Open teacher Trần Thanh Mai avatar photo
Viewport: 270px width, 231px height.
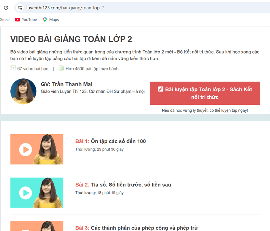(x=23, y=91)
